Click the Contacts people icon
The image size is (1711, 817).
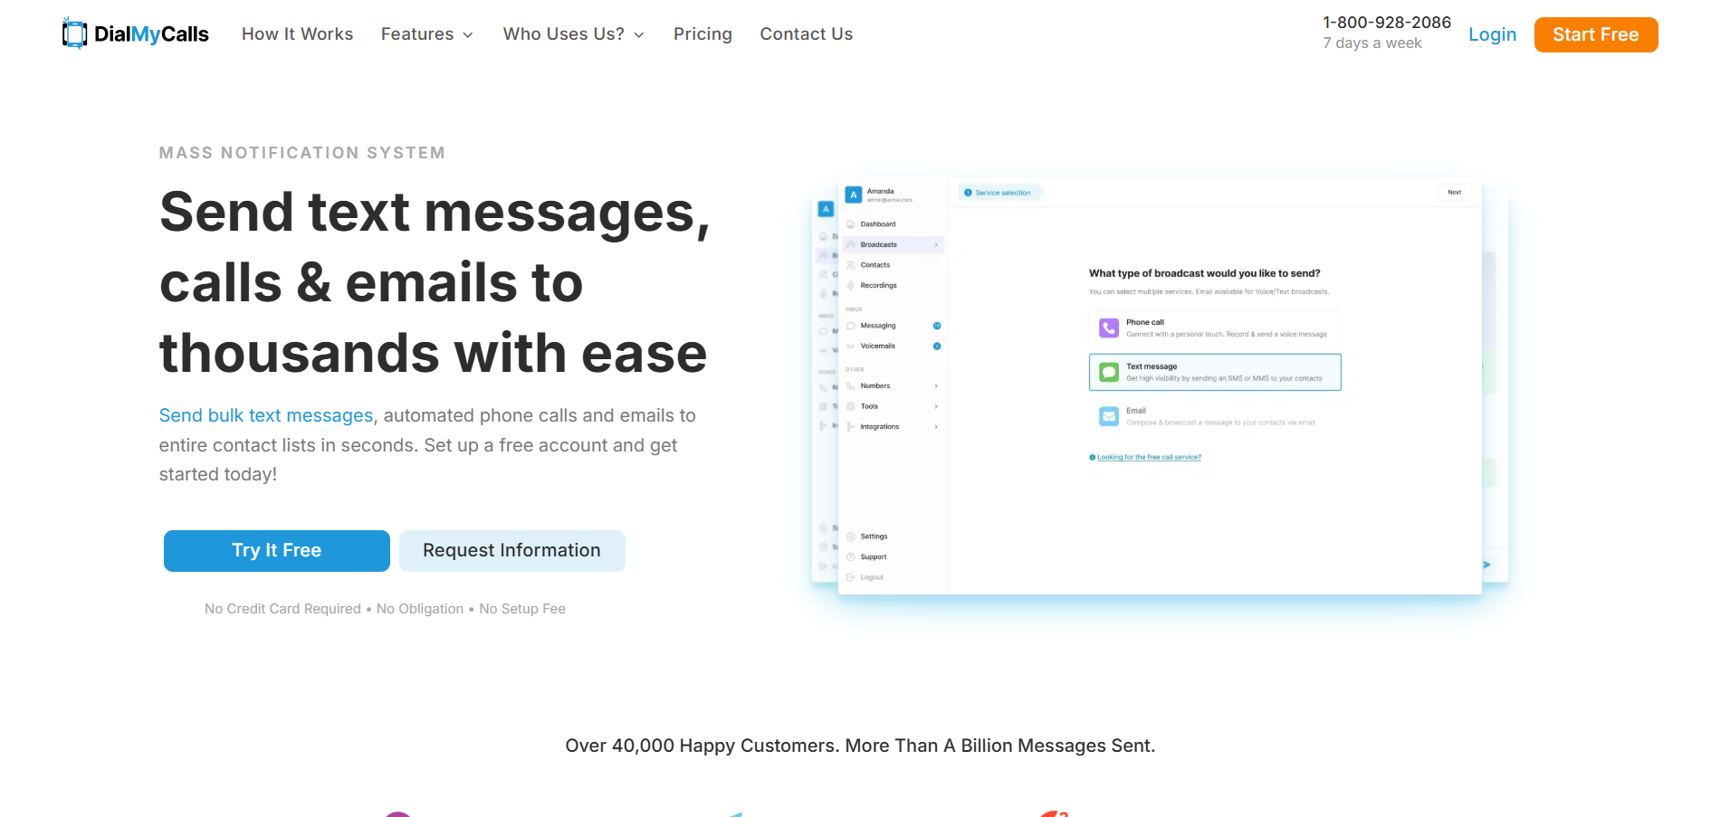click(x=850, y=265)
